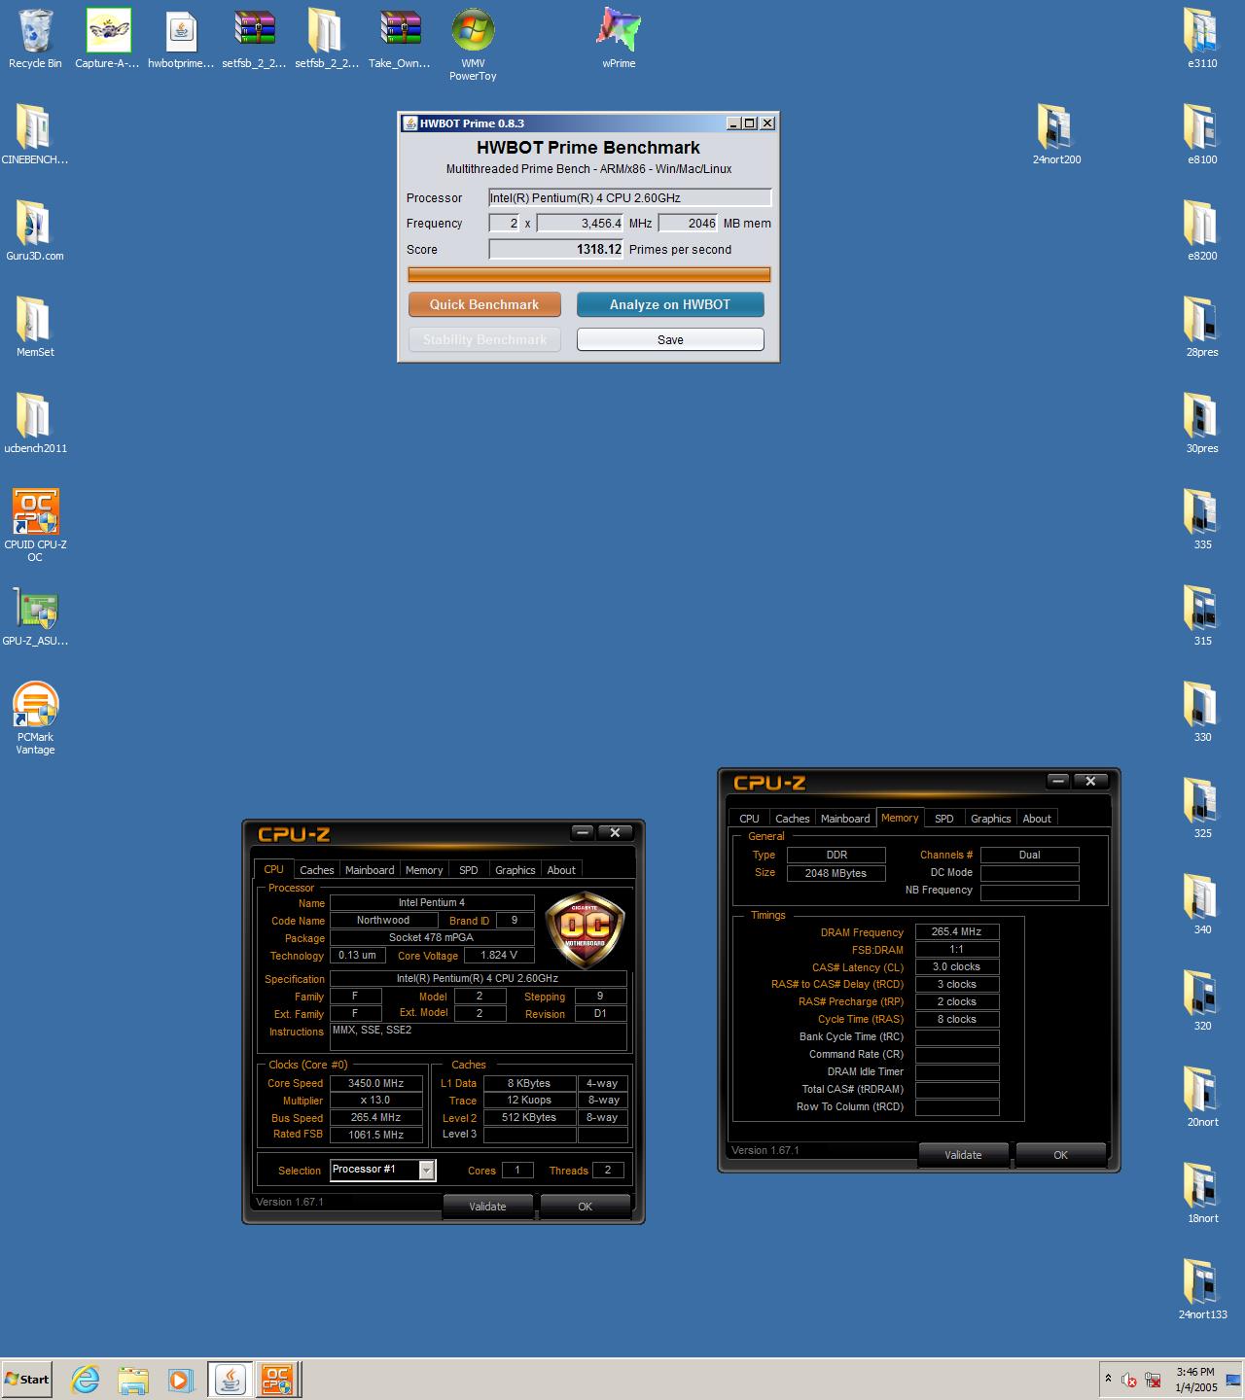The image size is (1245, 1400).
Task: Select the MemSet folder icon
Action: (x=35, y=327)
